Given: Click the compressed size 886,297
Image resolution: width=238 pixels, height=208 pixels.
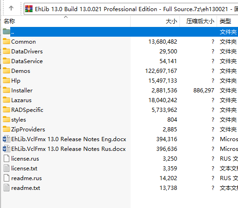Looking at the screenshot, I should click(x=204, y=91).
